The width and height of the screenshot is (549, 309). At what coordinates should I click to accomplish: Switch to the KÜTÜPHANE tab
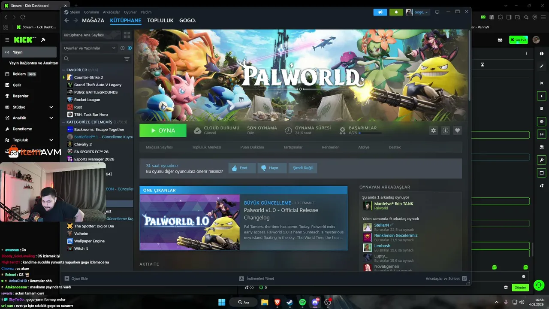coord(126,21)
